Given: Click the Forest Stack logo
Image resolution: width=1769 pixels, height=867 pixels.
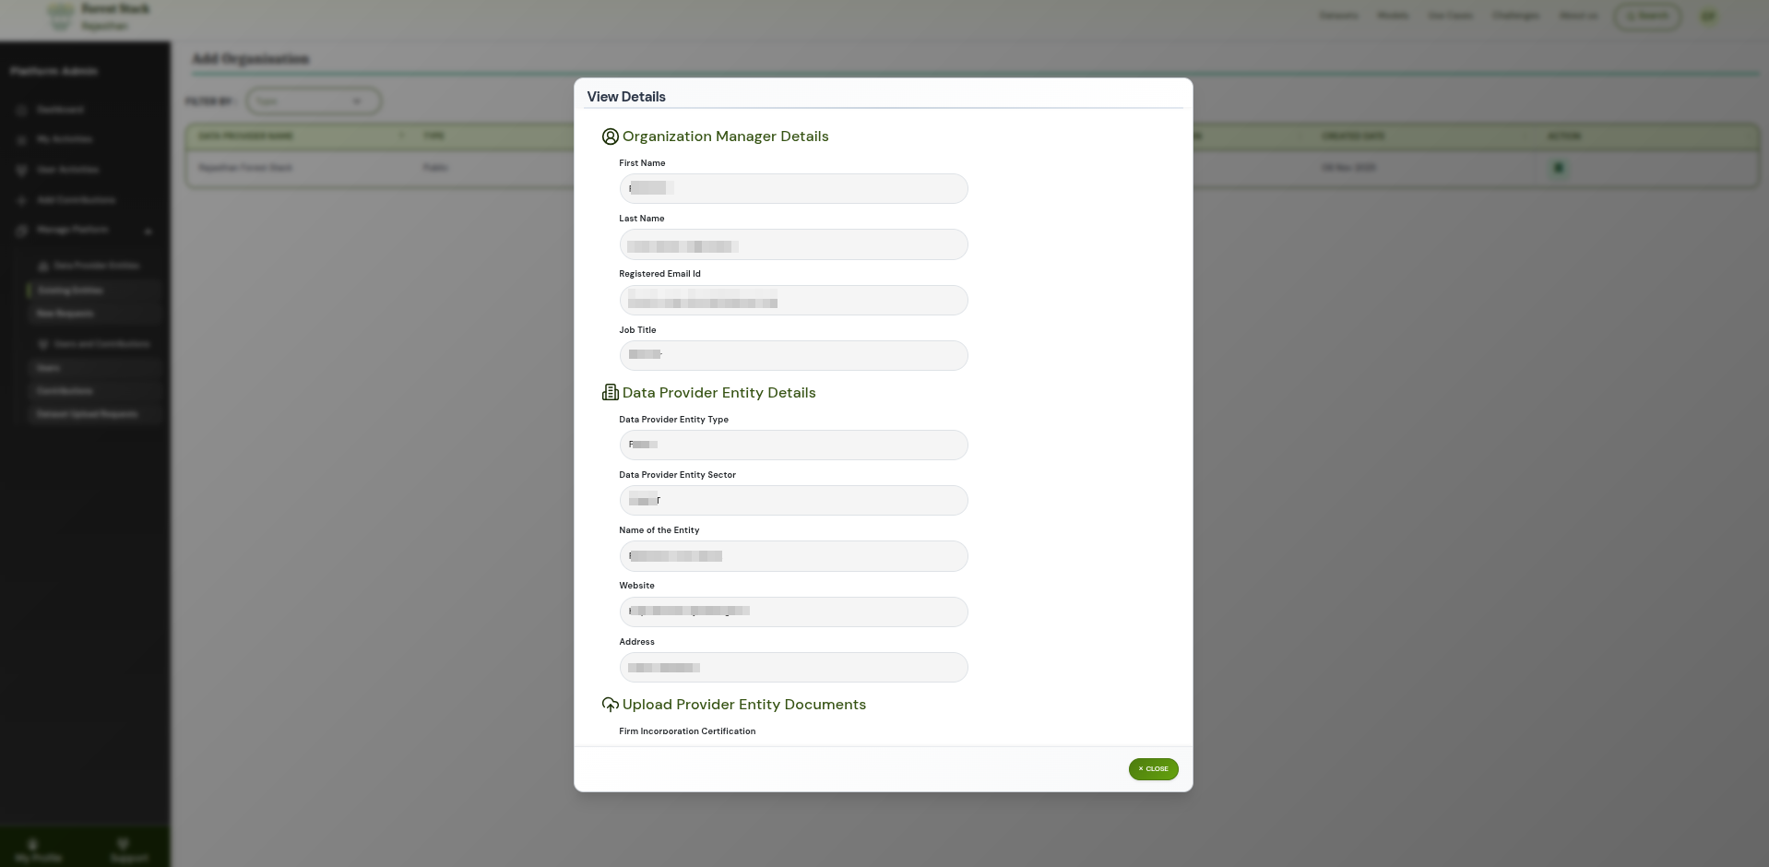Looking at the screenshot, I should coord(61,17).
